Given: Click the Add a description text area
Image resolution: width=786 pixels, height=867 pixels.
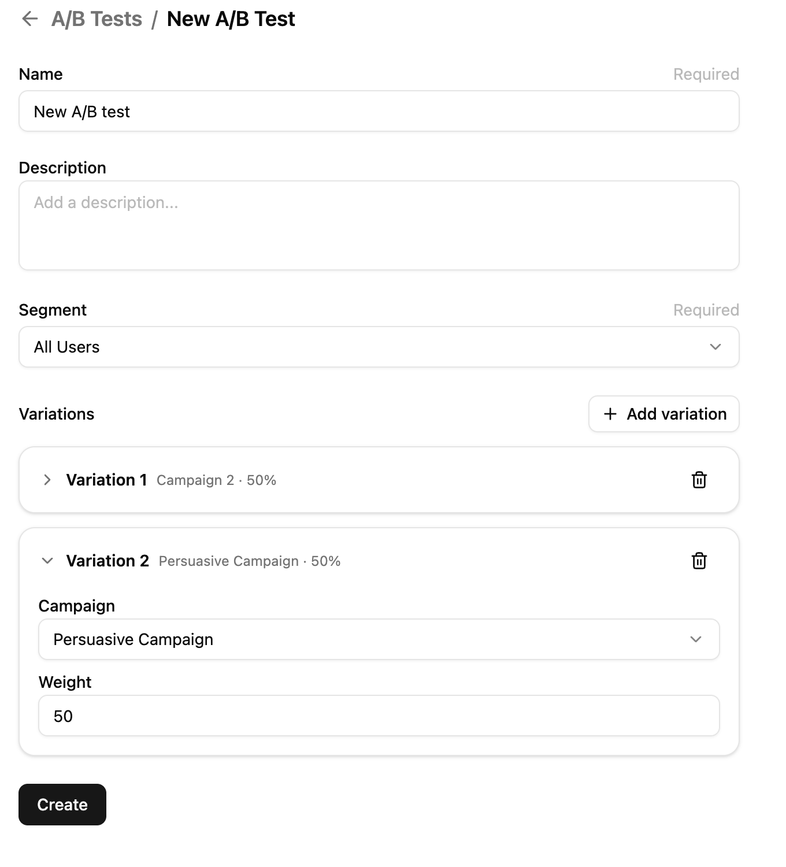Looking at the screenshot, I should pos(379,225).
